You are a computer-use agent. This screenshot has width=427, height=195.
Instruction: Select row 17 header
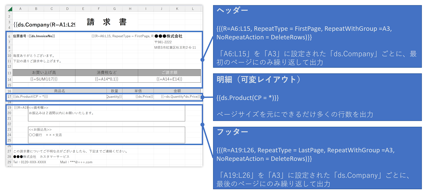(x=9, y=97)
